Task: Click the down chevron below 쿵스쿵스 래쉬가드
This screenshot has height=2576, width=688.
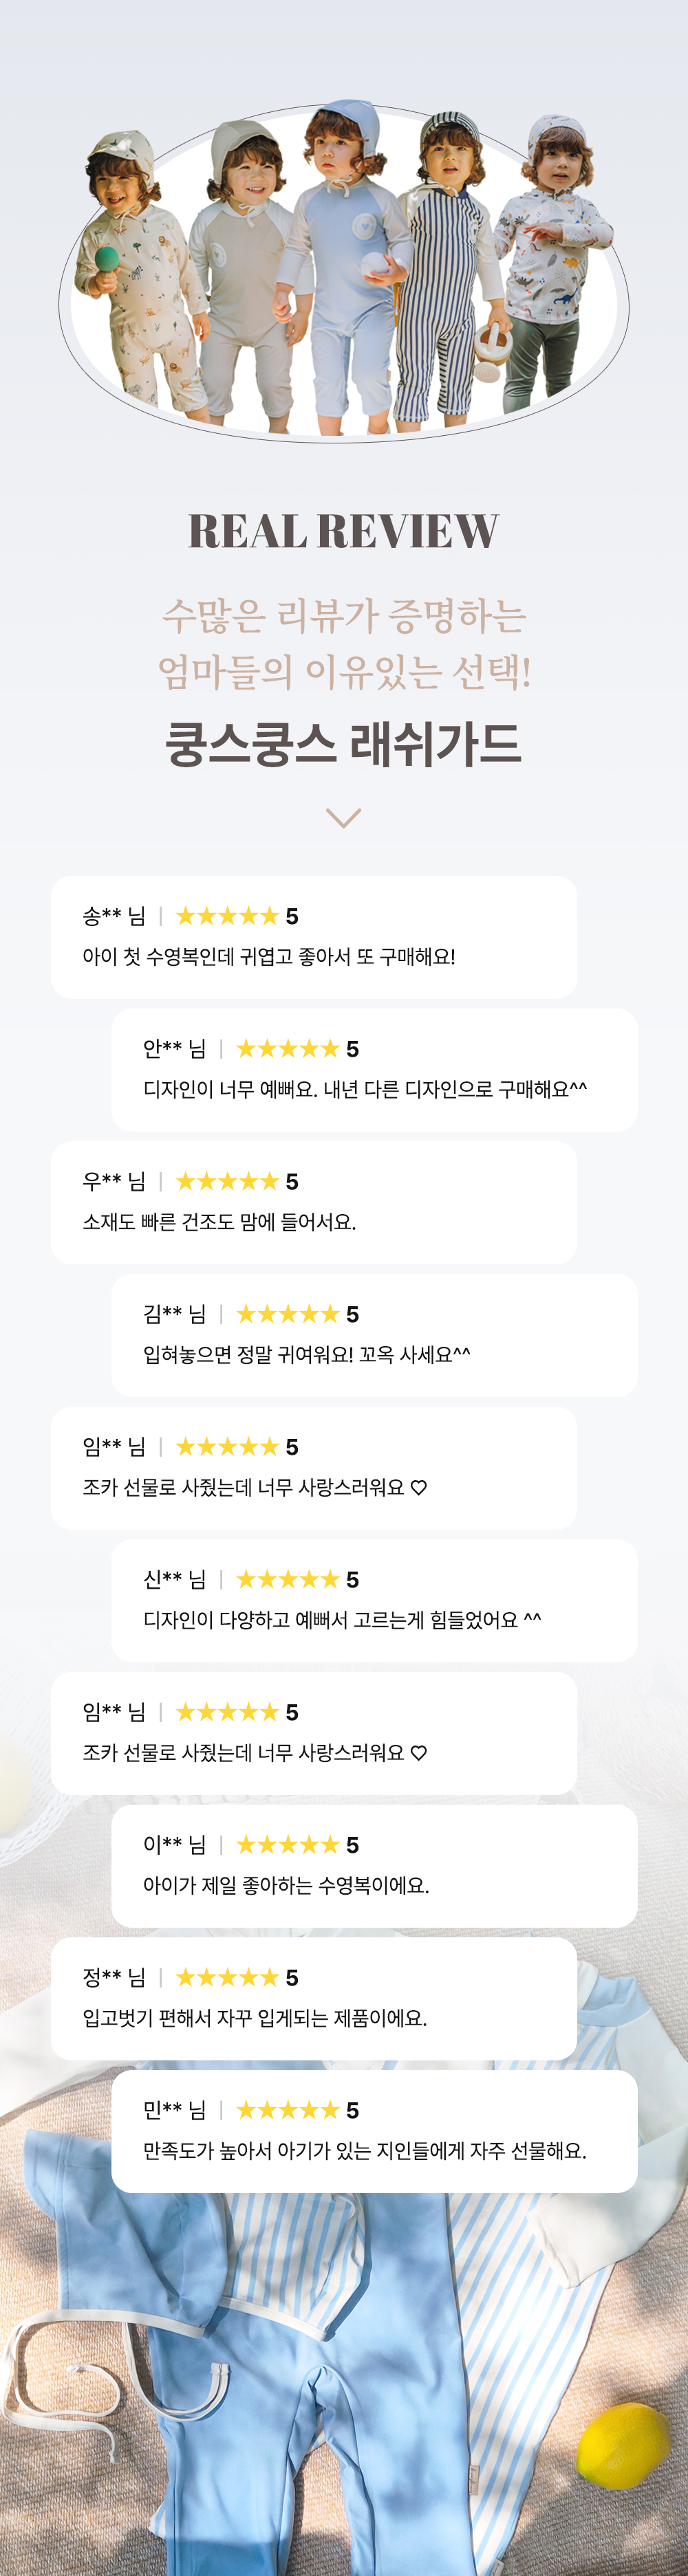Action: coord(343,817)
